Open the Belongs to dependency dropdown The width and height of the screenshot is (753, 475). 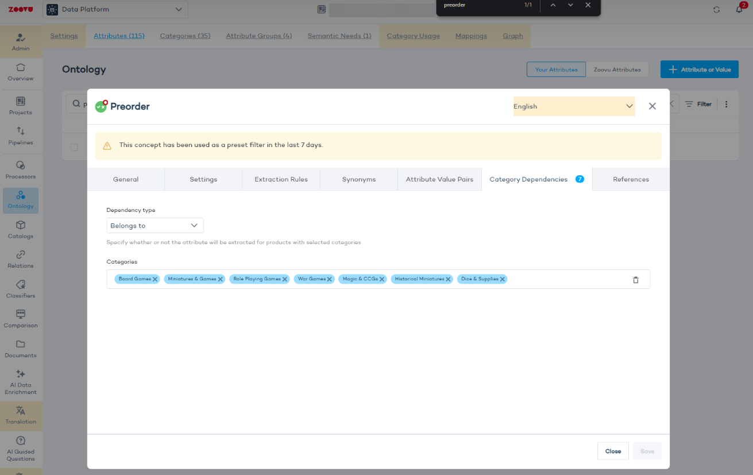pos(155,226)
